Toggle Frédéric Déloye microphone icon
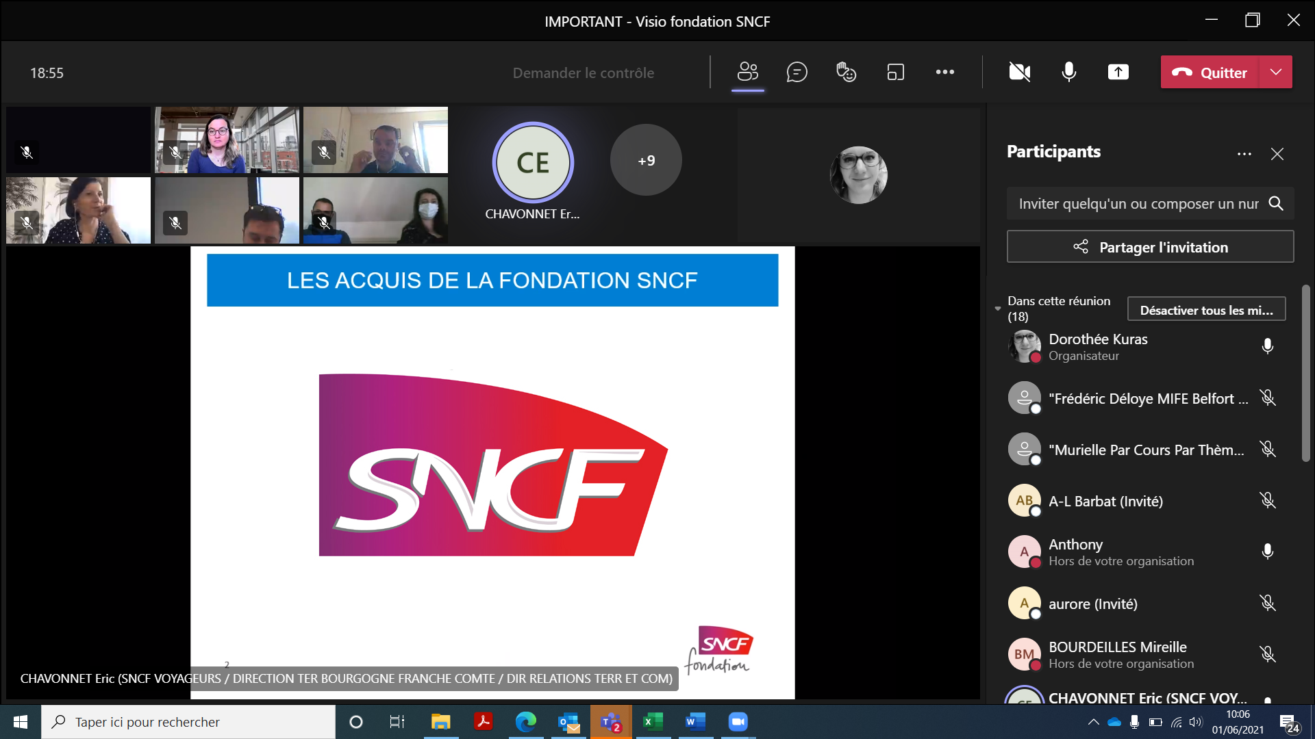 click(x=1267, y=398)
